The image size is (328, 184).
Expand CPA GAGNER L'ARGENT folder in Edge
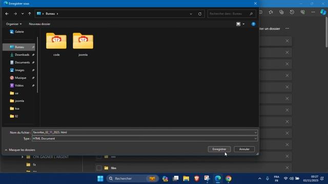(23, 157)
